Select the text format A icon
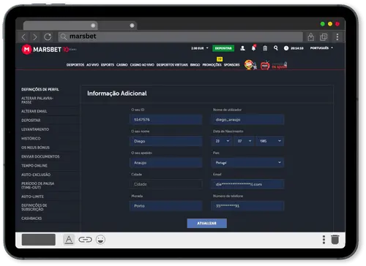Screen dimensions: 366x266 [69, 240]
